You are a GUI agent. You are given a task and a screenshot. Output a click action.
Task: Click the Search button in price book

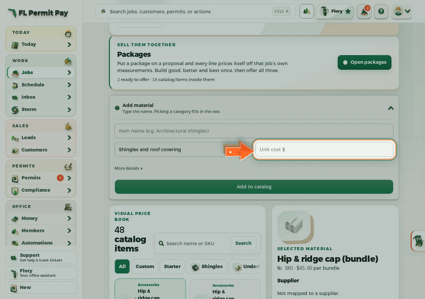[x=243, y=244]
